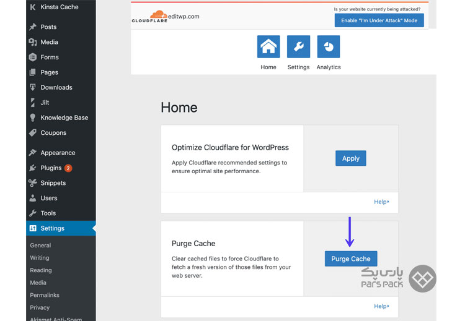Open Permalinks settings submenu
Viewport: 465px width, 321px height.
(45, 295)
